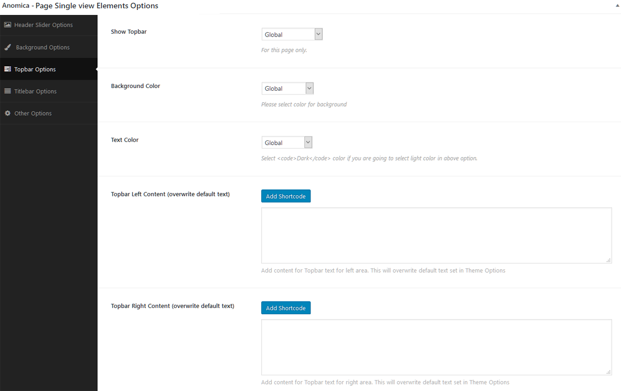Open the Show Topbar dropdown
621x391 pixels.
292,34
